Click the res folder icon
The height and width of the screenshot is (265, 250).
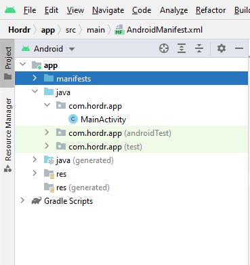point(49,174)
